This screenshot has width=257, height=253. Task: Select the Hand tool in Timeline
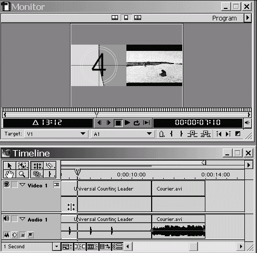pyautogui.click(x=9, y=174)
